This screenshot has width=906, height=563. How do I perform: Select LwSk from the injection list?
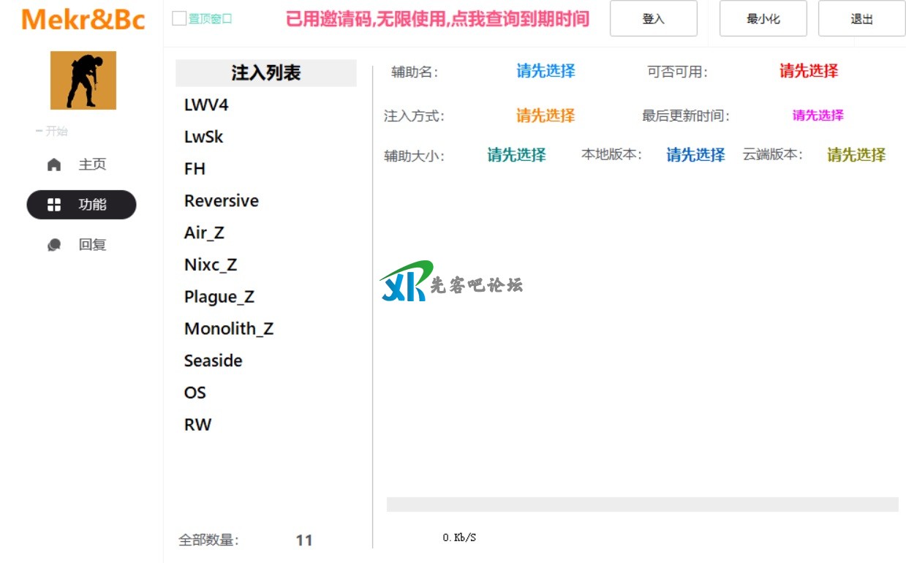[204, 137]
